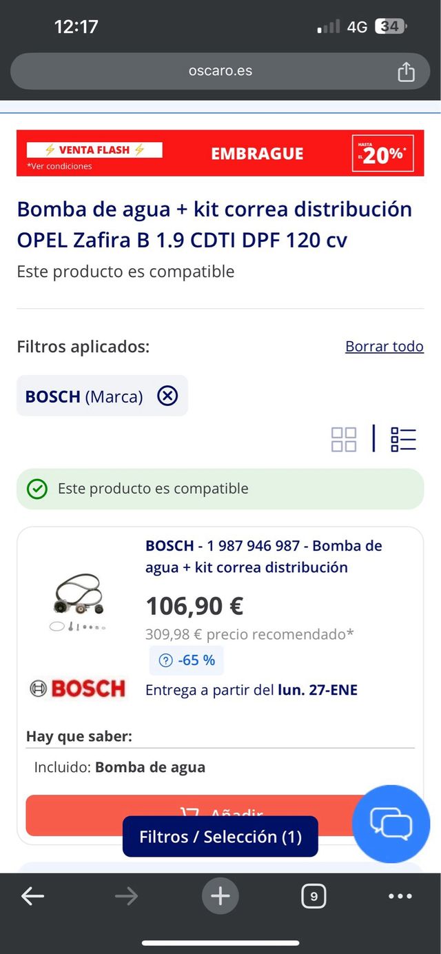The height and width of the screenshot is (954, 441).
Task: Tap the oscaro.es address bar
Action: [220, 70]
